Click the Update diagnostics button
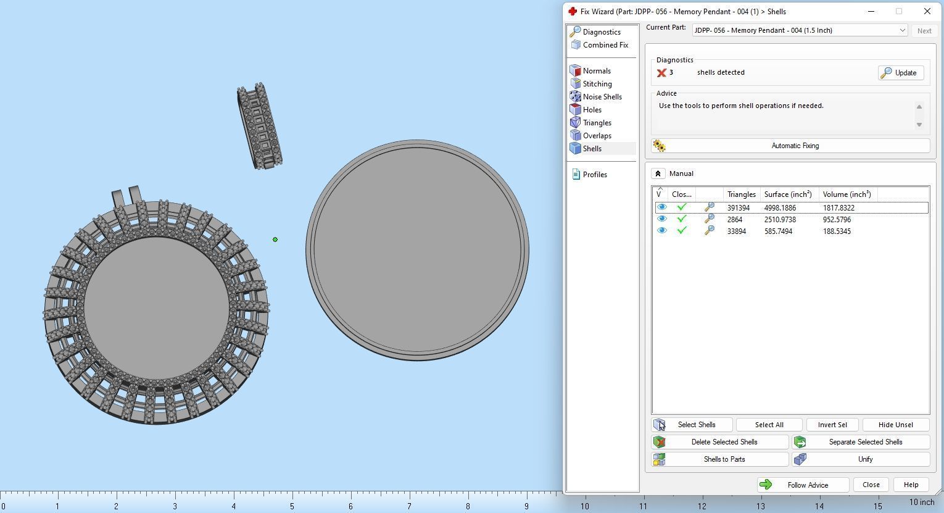This screenshot has height=513, width=944. [901, 73]
